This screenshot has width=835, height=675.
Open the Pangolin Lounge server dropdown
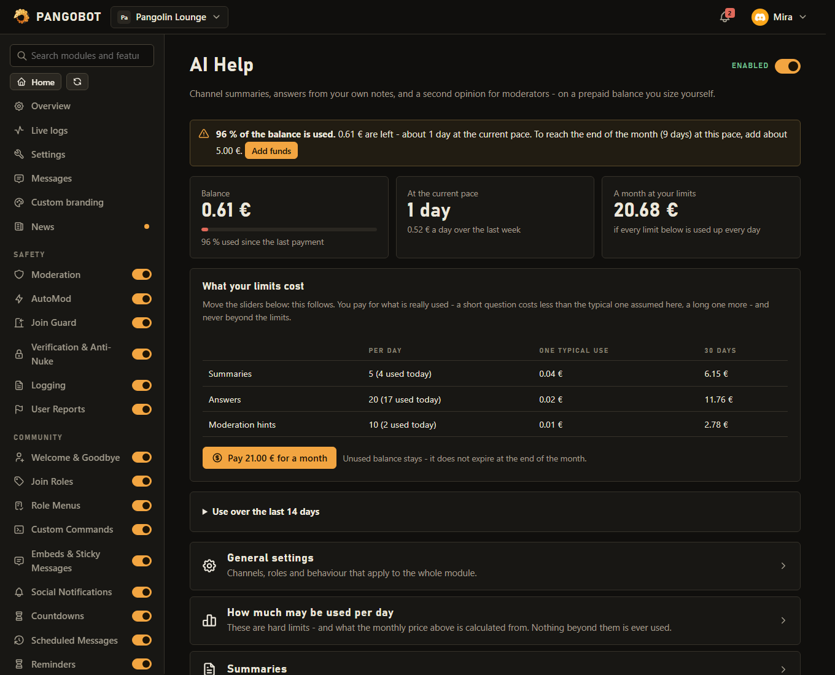[169, 17]
